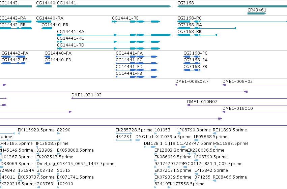Click EST EK058808.5prime
Image resolution: width=287 pixels, height=189 pixels.
point(76,150)
